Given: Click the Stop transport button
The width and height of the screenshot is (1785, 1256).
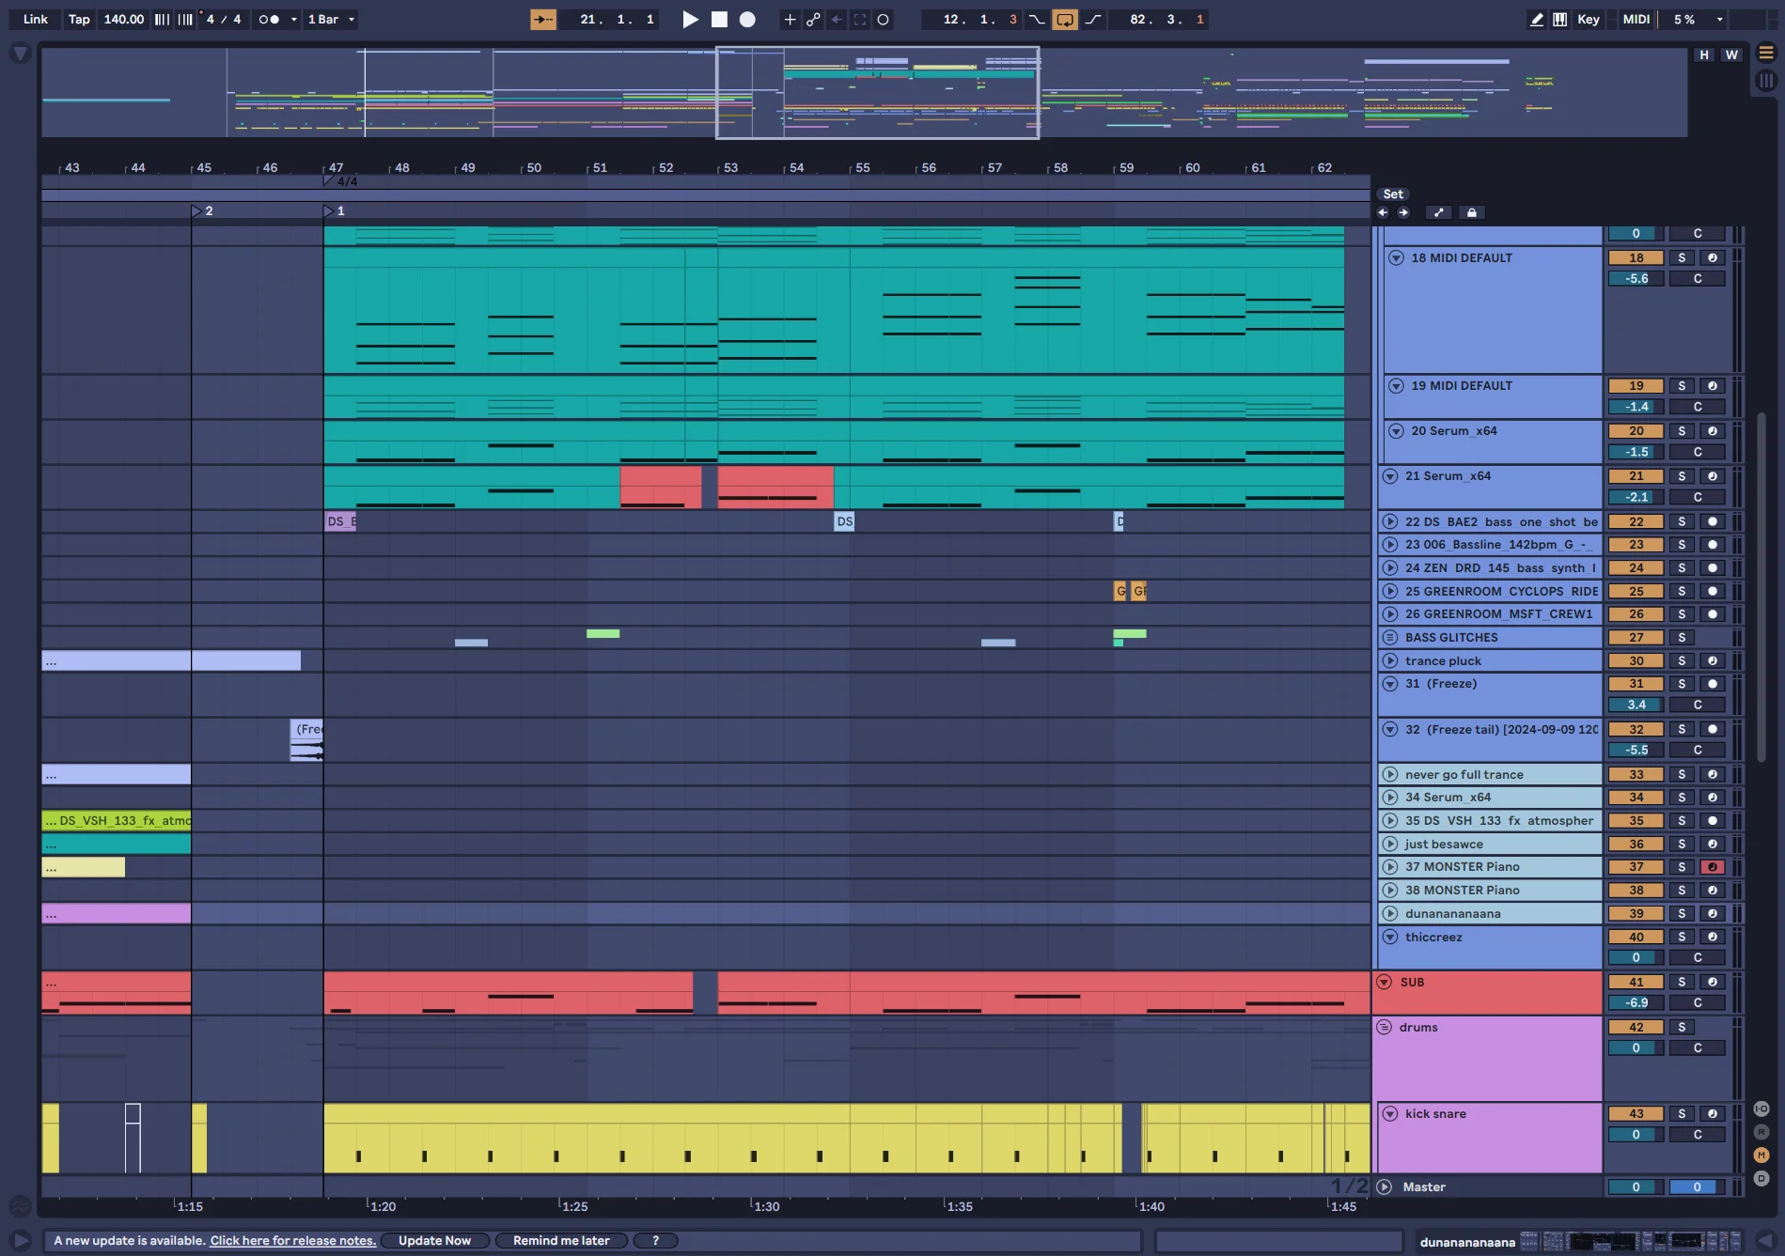Looking at the screenshot, I should click(719, 19).
